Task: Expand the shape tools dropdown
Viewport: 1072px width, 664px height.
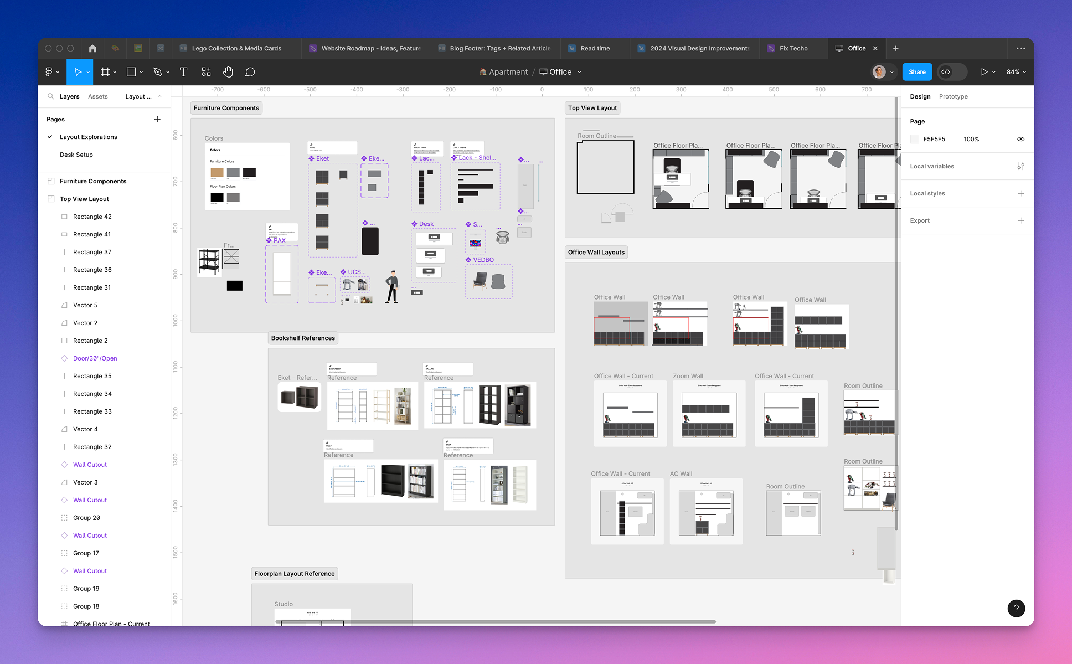Action: (x=140, y=71)
